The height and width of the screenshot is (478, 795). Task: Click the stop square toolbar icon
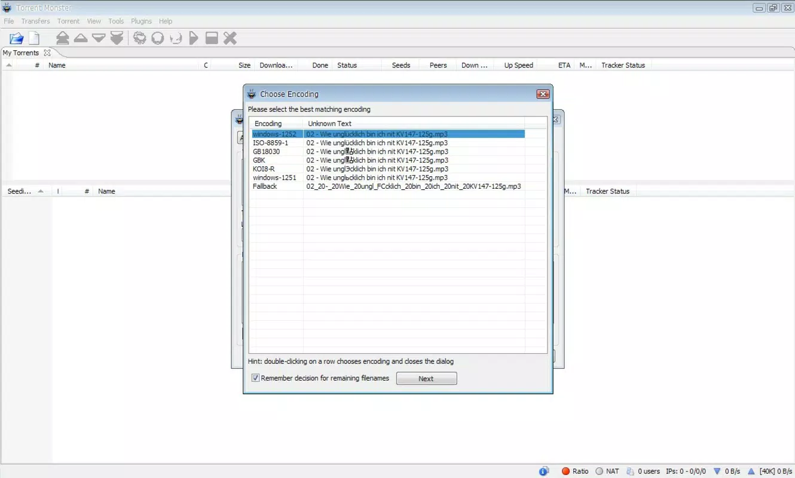click(x=212, y=38)
